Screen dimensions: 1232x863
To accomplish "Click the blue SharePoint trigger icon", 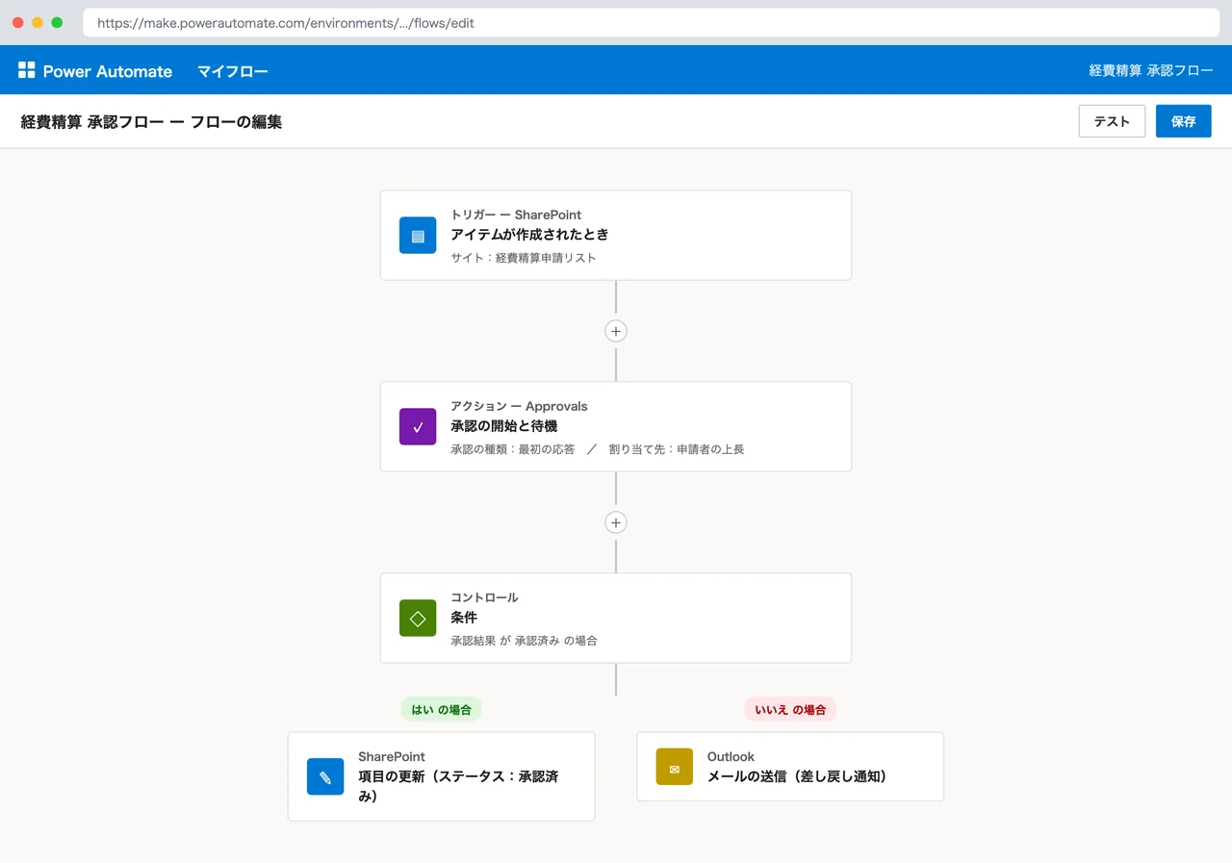I will [x=418, y=236].
